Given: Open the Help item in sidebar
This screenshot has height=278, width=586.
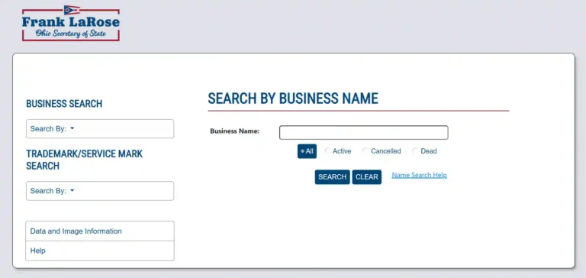Looking at the screenshot, I should (100, 251).
